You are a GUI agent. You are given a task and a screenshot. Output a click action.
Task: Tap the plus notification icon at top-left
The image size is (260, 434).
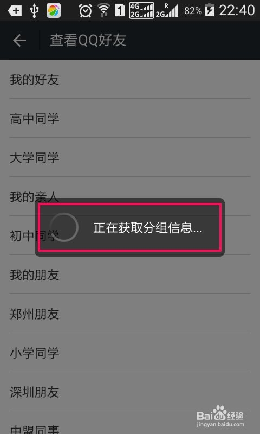coord(15,11)
